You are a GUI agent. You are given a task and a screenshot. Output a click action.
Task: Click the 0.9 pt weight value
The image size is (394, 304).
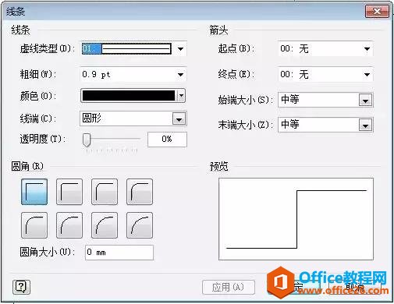click(x=96, y=75)
